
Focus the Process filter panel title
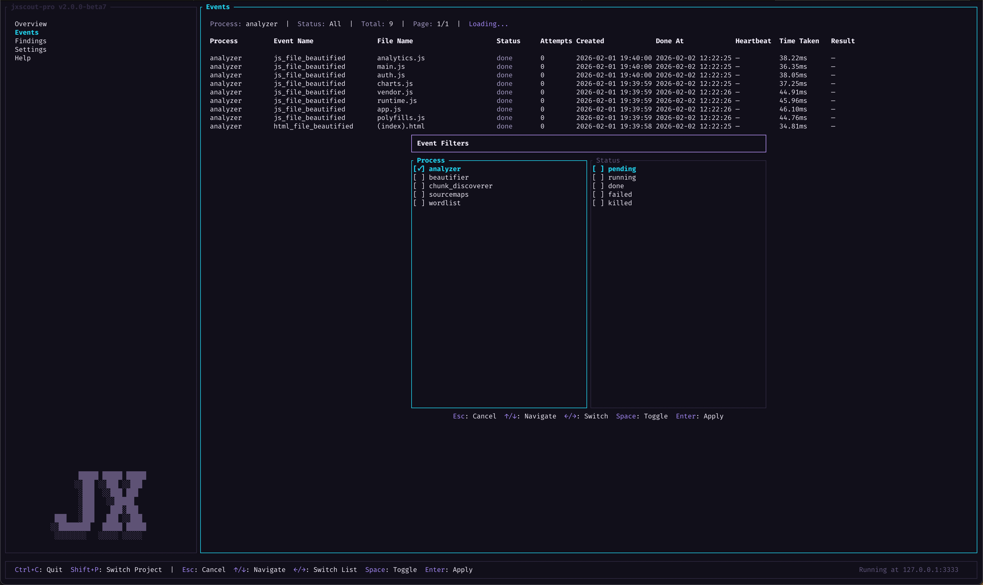click(x=431, y=160)
